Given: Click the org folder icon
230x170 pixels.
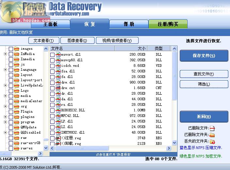Looking at the screenshot, I should (17, 106).
